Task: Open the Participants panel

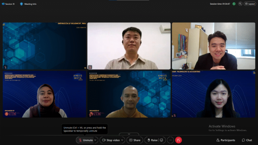Action: click(x=226, y=140)
